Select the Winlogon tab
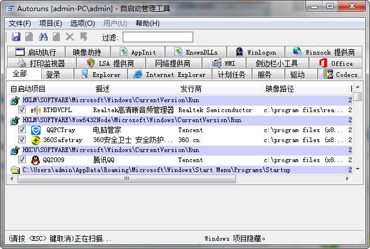 coord(256,52)
